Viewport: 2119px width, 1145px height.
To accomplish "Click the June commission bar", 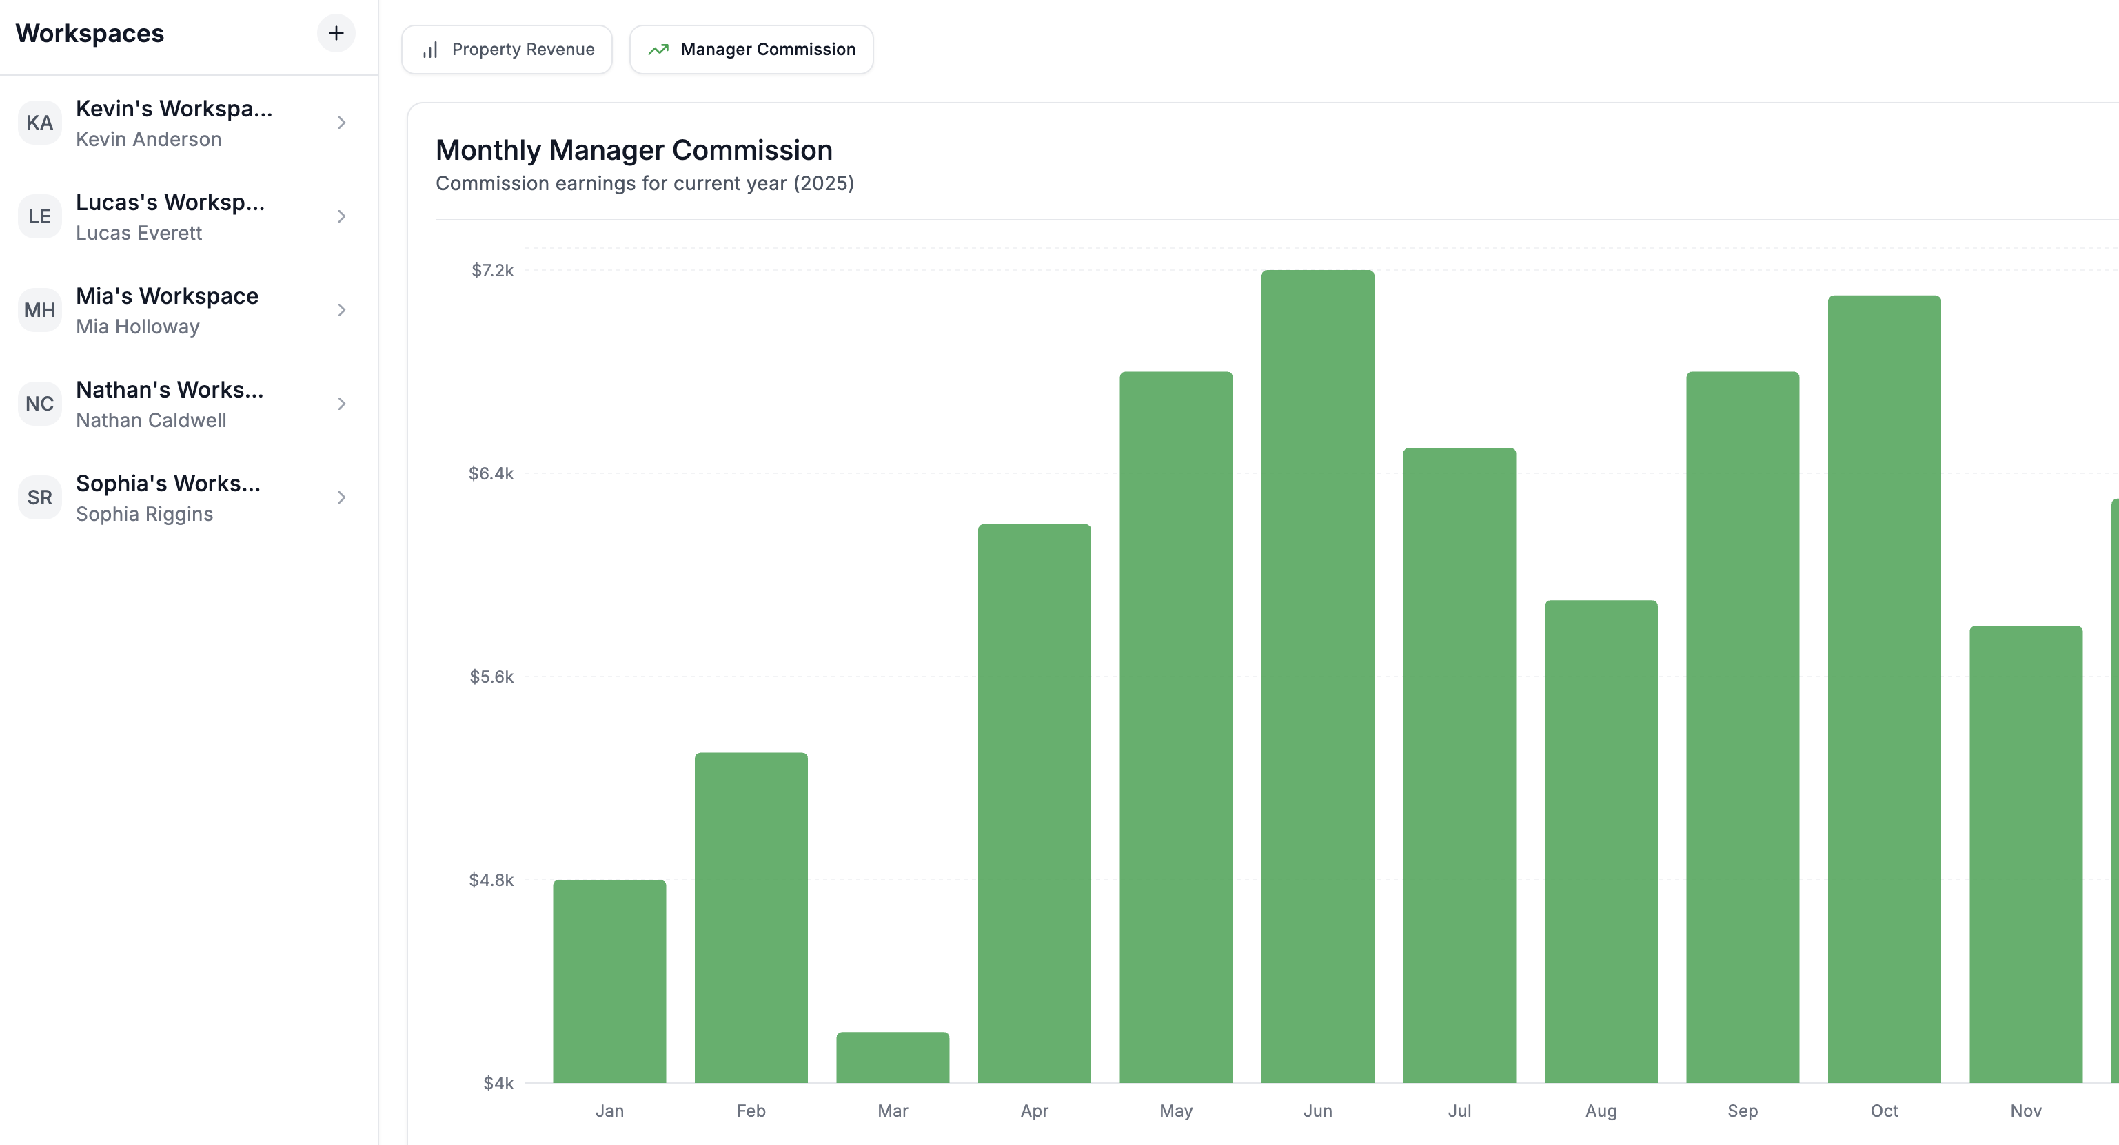I will [1318, 677].
